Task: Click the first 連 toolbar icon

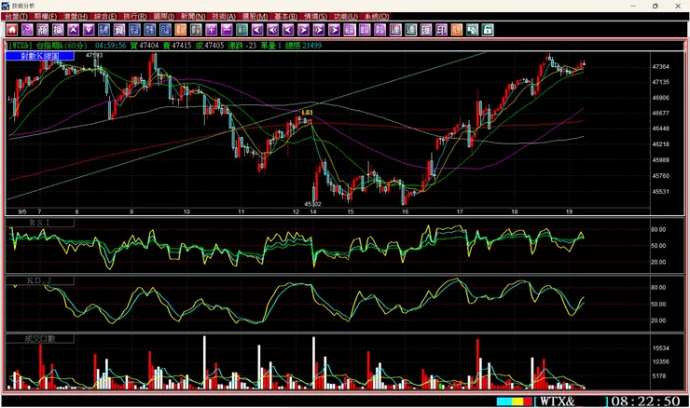Action: pos(395,30)
